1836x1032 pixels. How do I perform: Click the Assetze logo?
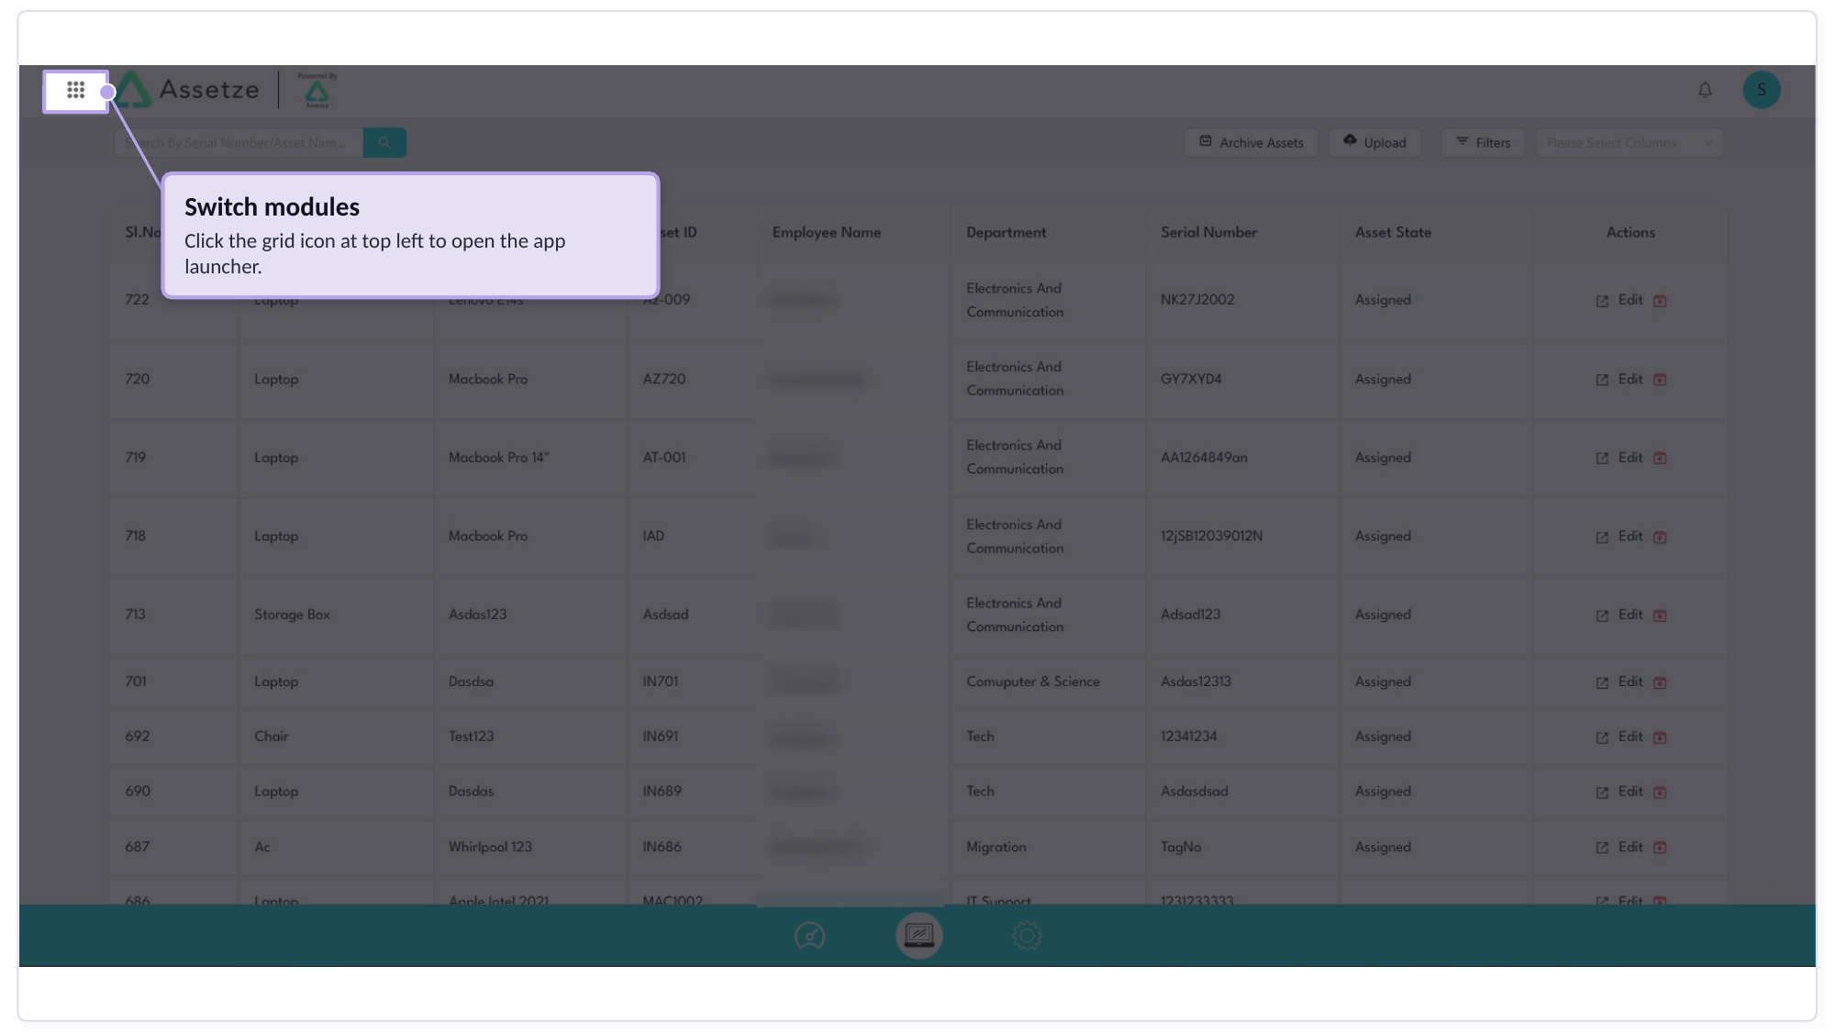[x=189, y=90]
